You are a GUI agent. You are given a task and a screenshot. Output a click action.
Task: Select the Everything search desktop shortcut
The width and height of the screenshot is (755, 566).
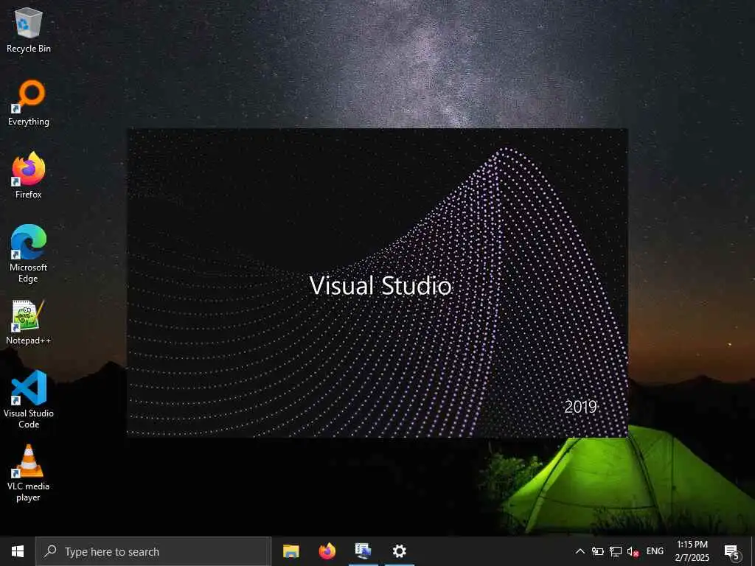(29, 103)
